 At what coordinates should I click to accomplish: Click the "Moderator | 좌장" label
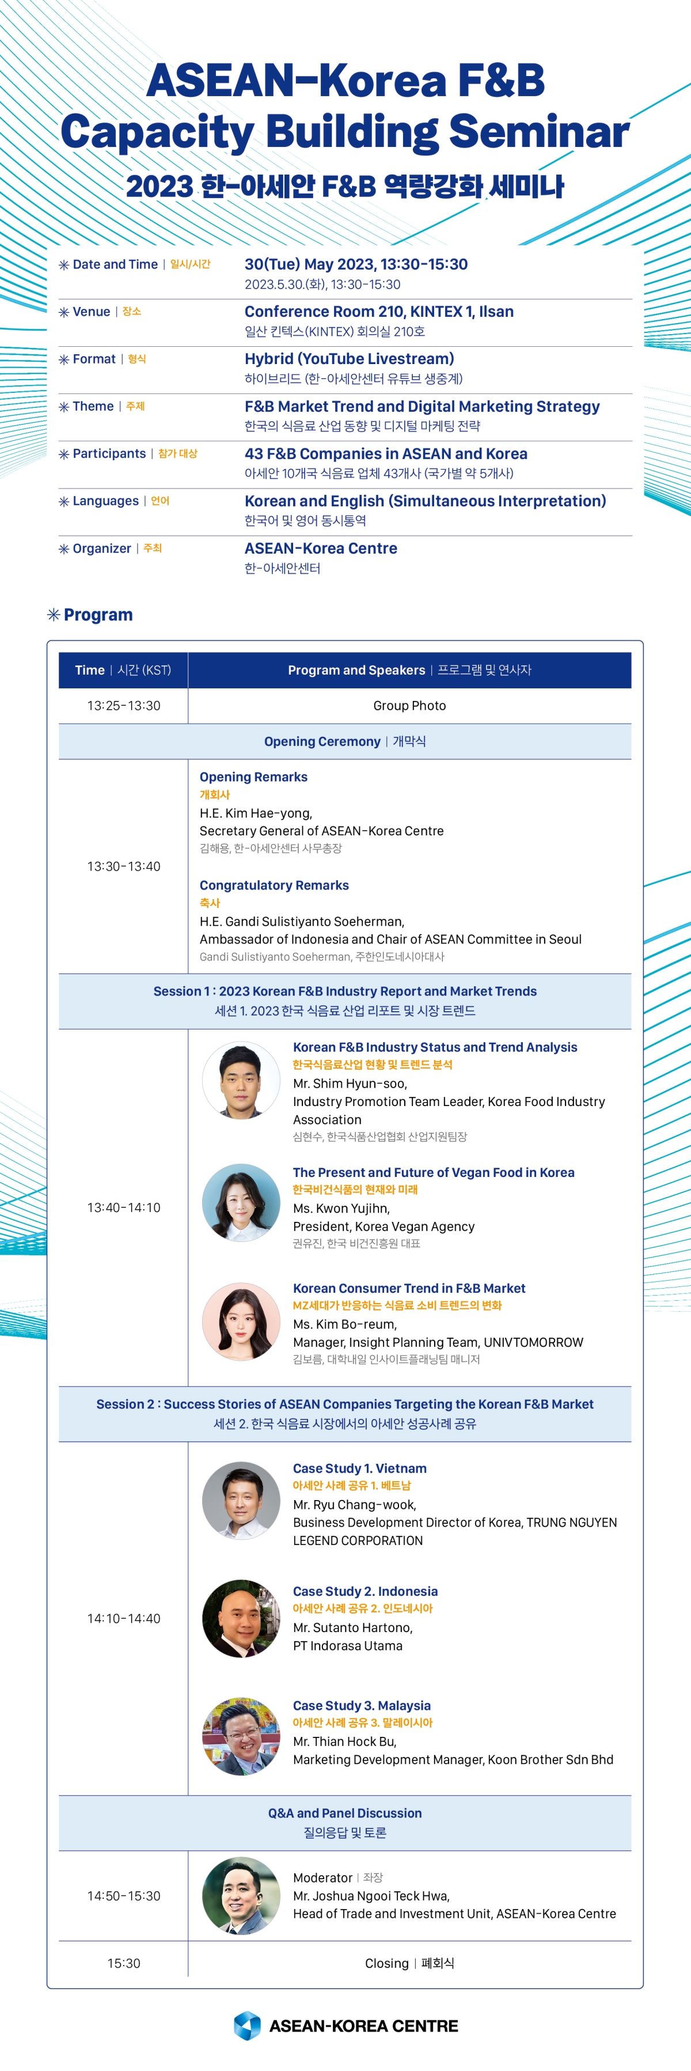coord(337,1877)
